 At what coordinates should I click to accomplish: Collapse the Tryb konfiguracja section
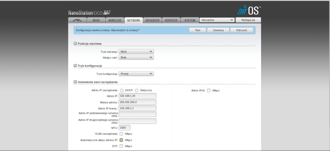pyautogui.click(x=75, y=66)
